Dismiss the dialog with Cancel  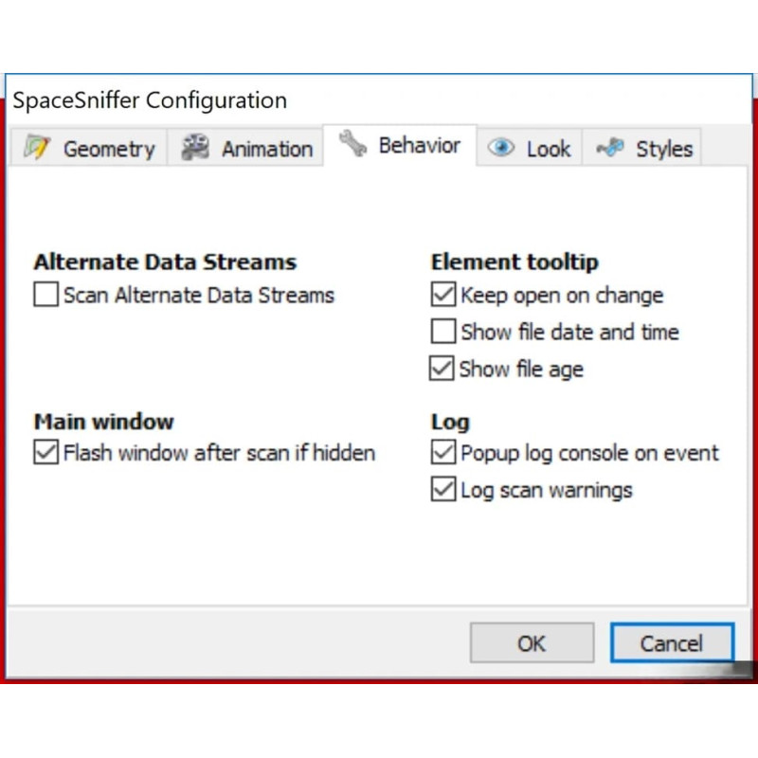coord(672,643)
